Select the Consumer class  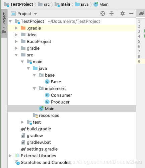59,95
